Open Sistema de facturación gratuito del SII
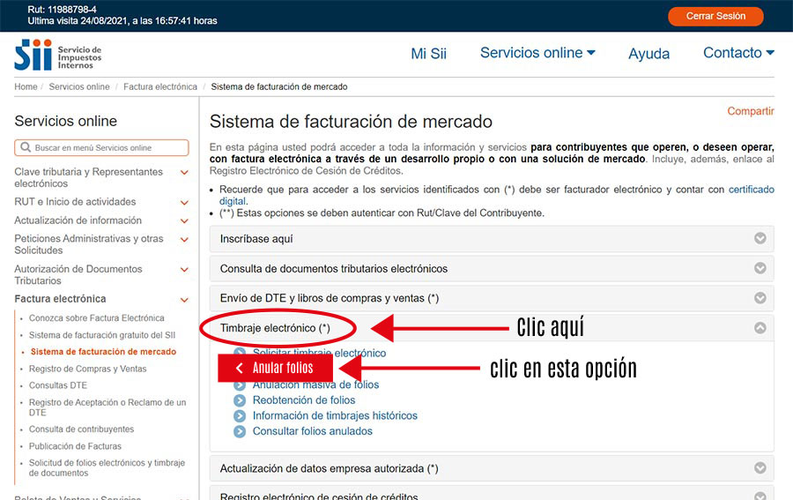793x500 pixels. tap(102, 335)
